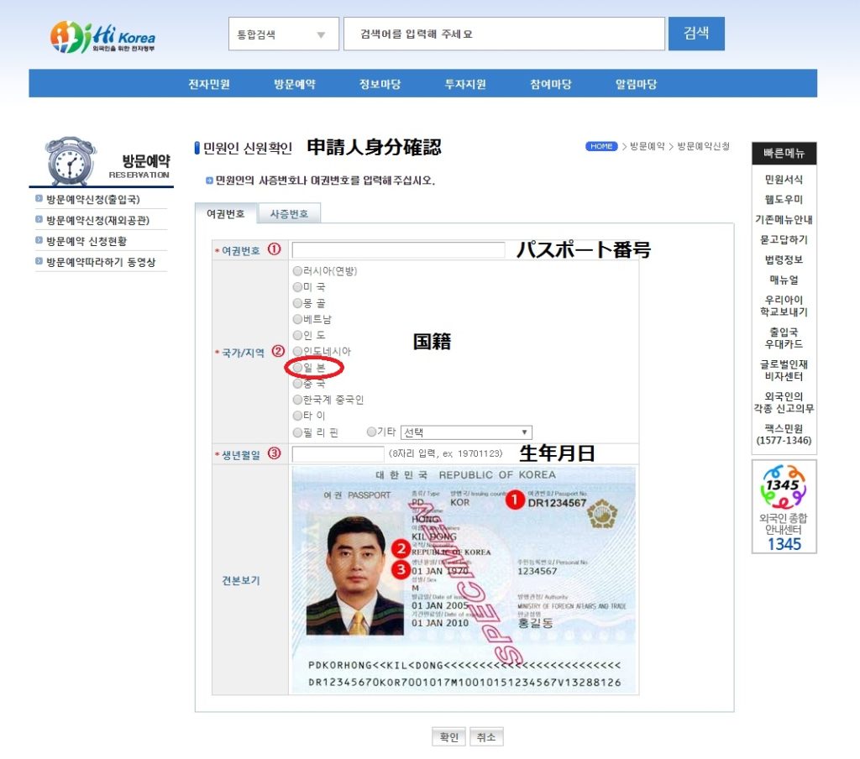Click the HOME breadcrumb icon
Viewport: 860px width, 759px height.
pos(601,146)
